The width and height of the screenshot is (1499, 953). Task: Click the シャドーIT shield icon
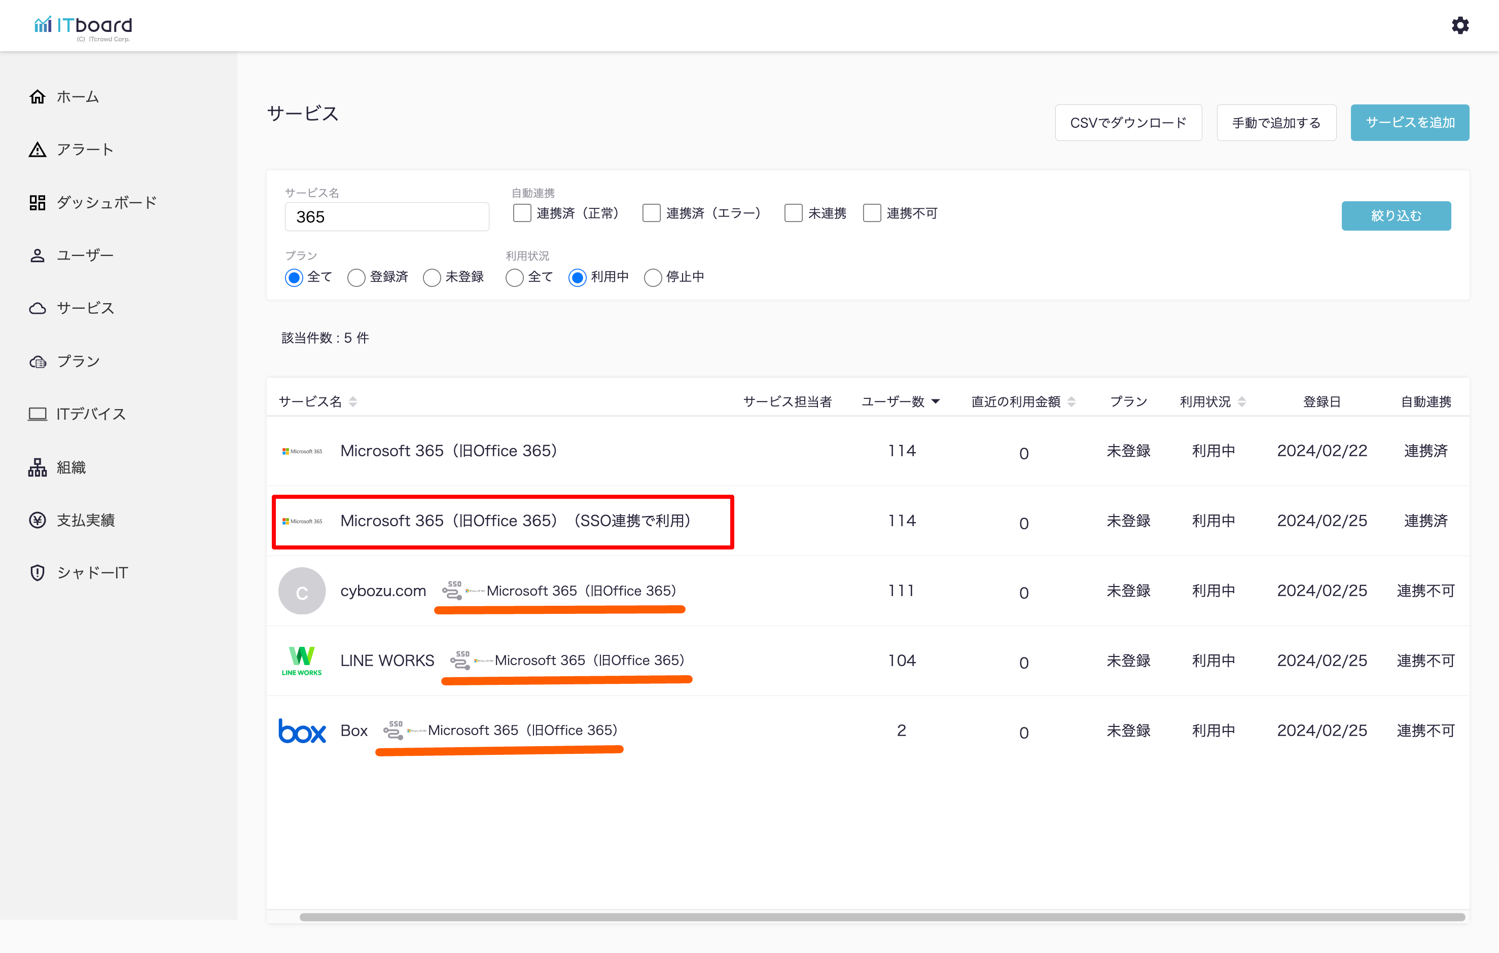38,573
